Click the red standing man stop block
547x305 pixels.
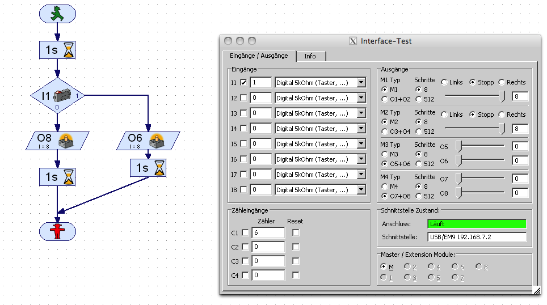(57, 231)
